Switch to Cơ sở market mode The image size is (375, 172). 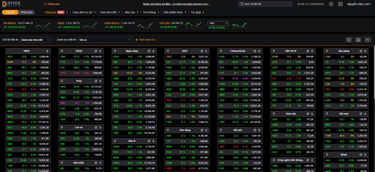(10, 12)
